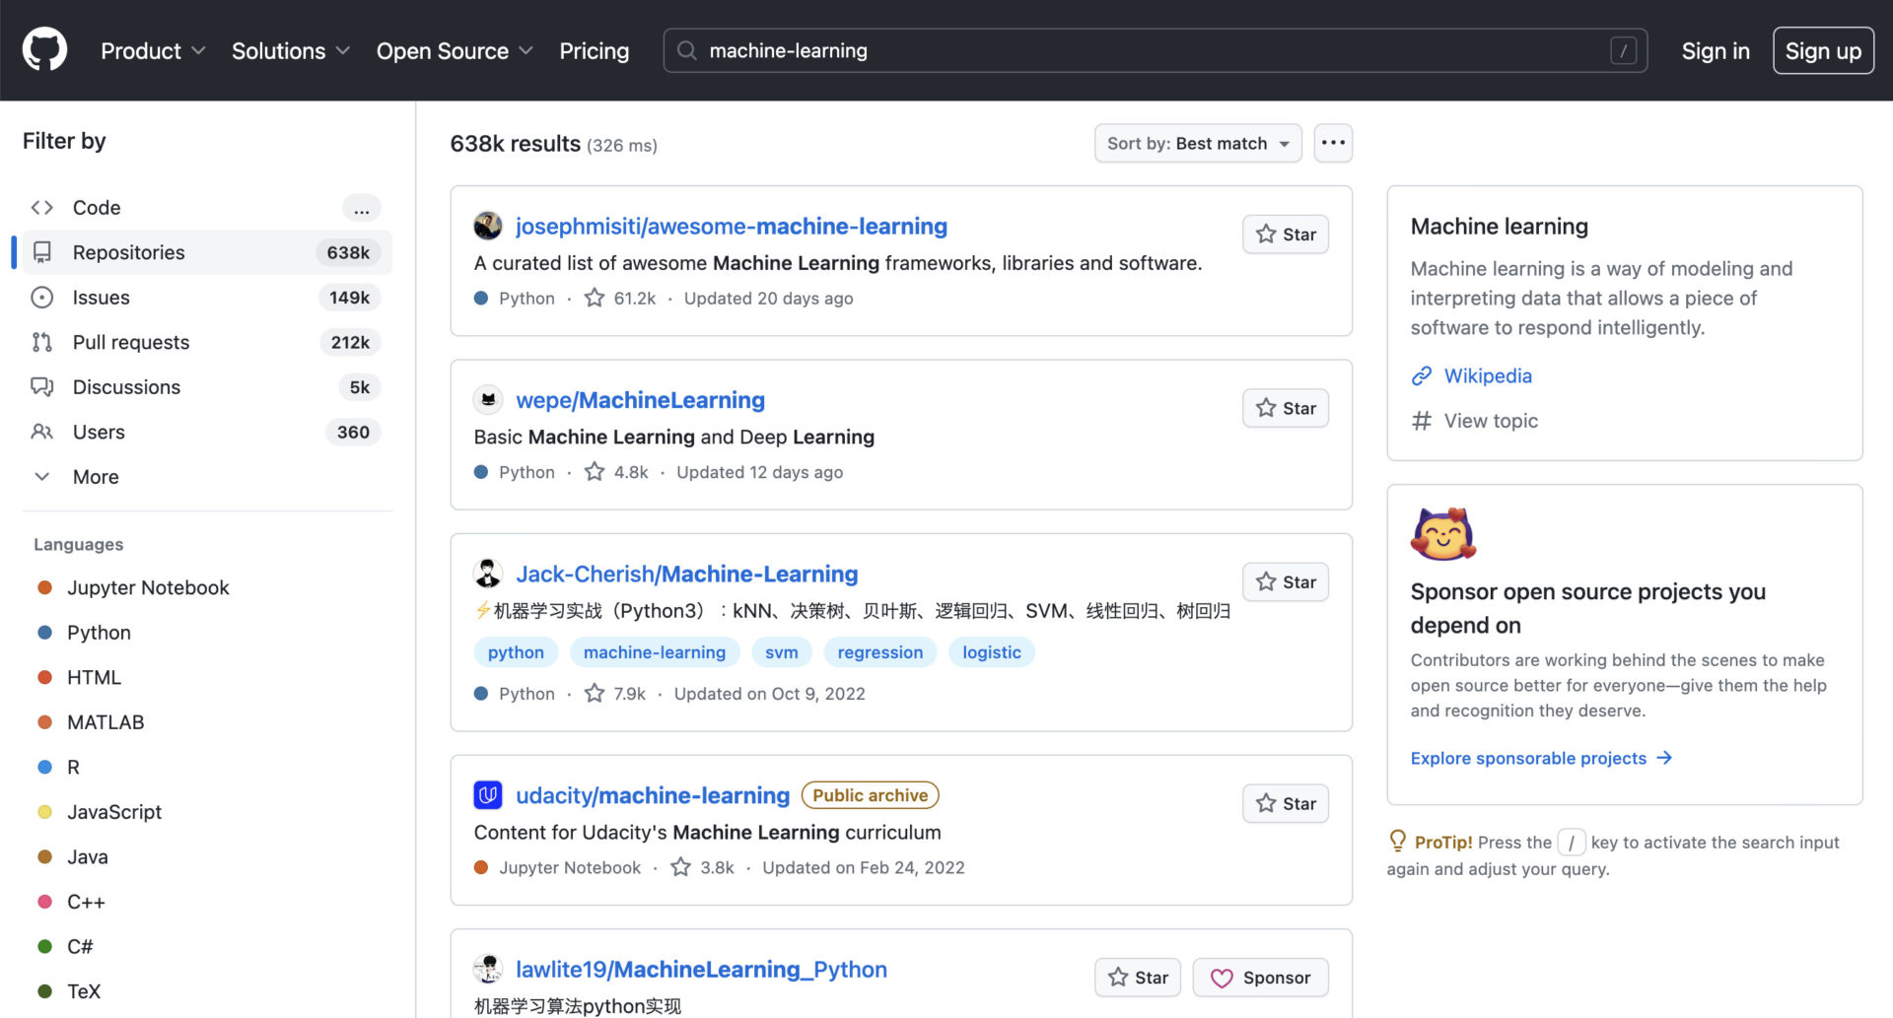This screenshot has height=1018, width=1893.
Task: Click the hash icon next to View topic
Action: pos(1421,421)
